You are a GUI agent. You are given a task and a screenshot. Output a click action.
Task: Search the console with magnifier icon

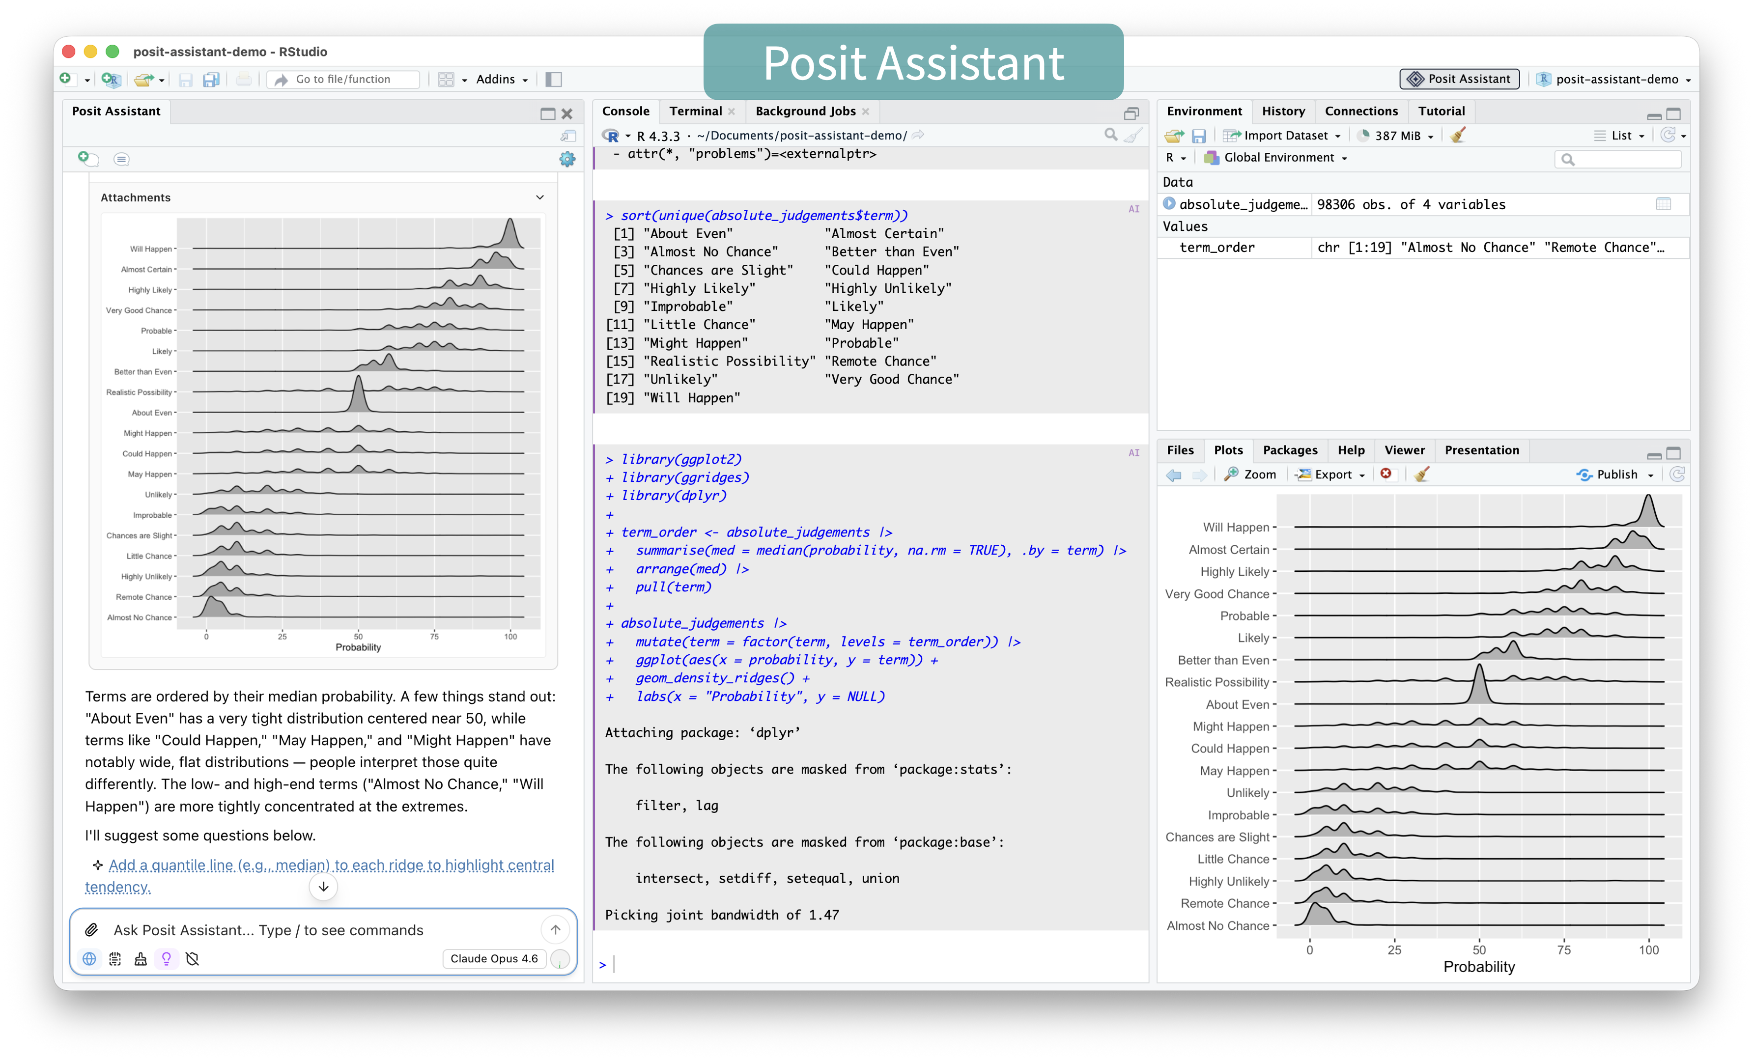pyautogui.click(x=1110, y=134)
